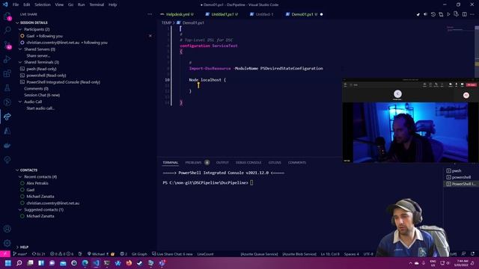Open Run and Debug view
This screenshot has height=269, width=479.
coord(7,59)
